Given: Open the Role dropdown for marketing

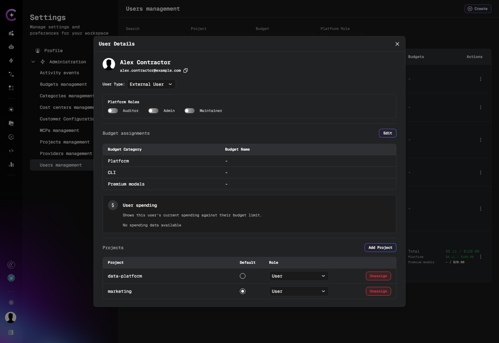Looking at the screenshot, I should [x=299, y=291].
